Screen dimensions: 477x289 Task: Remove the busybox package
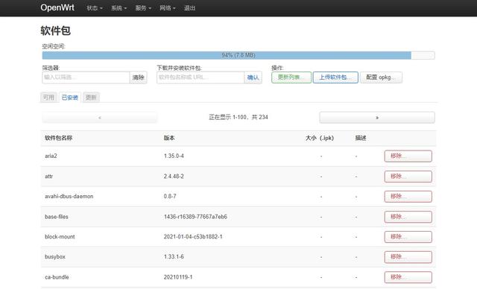click(x=408, y=257)
